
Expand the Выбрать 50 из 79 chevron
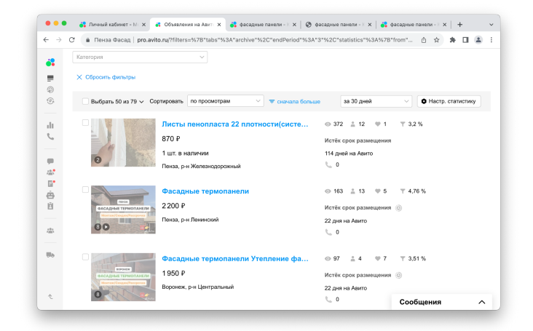tap(141, 102)
